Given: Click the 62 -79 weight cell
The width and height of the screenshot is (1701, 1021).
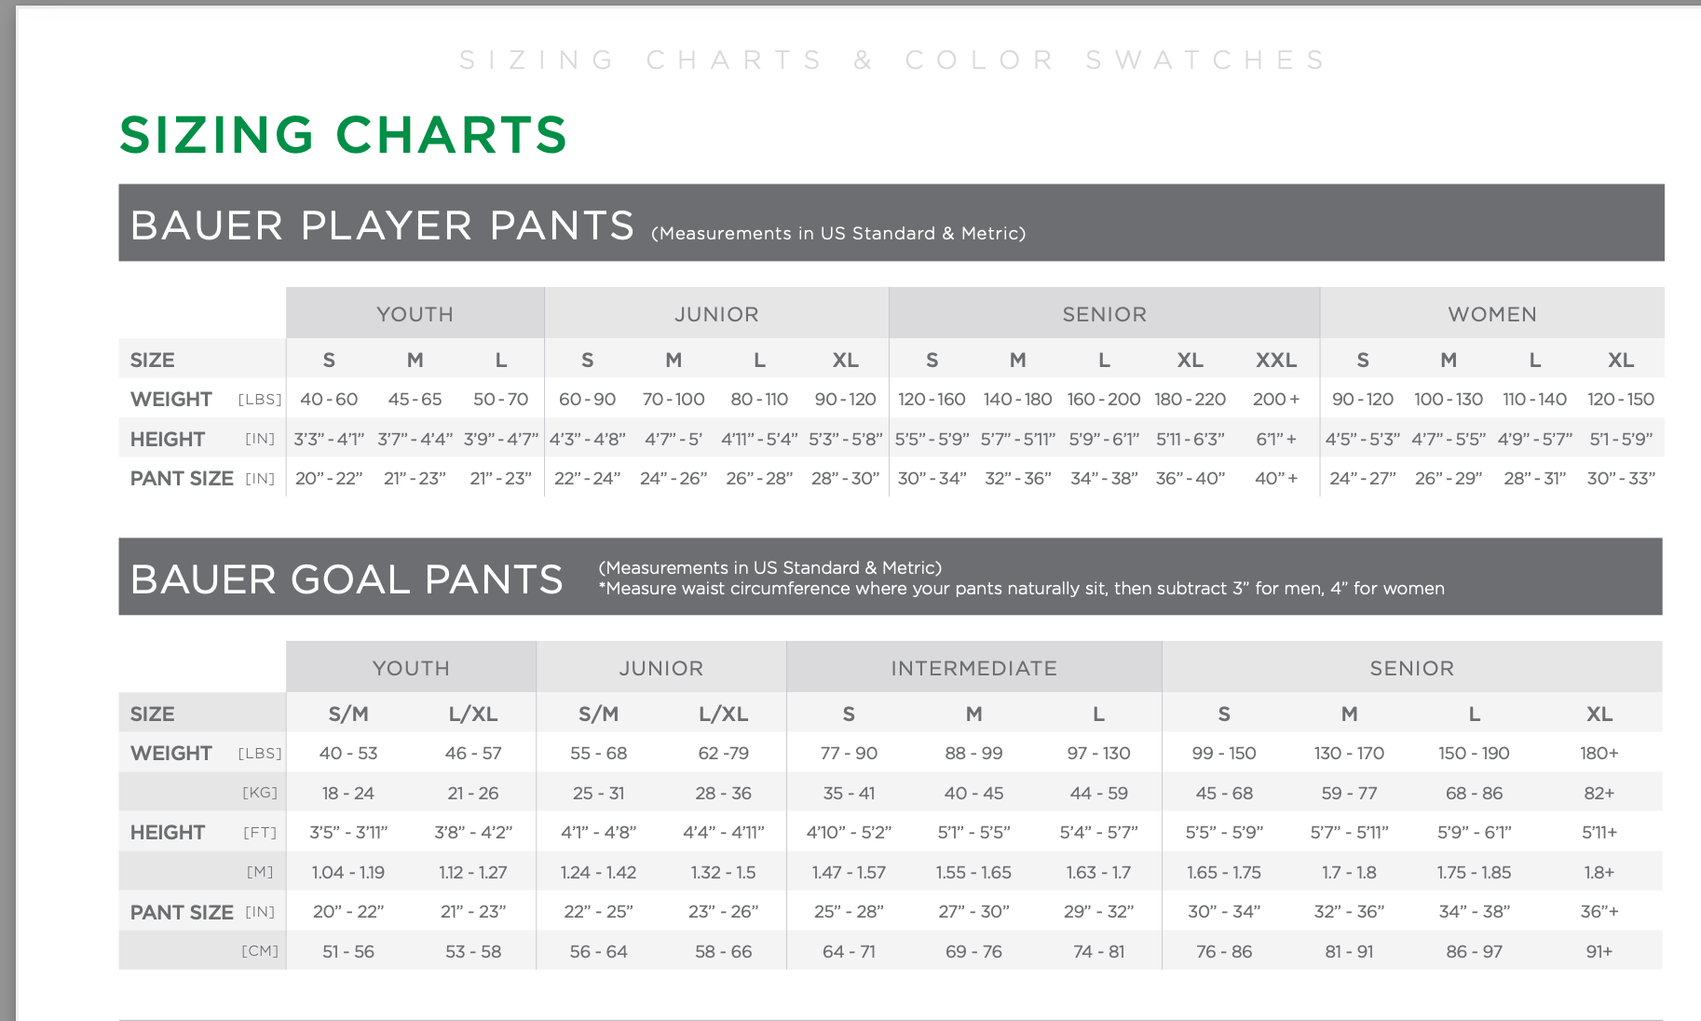Looking at the screenshot, I should coord(723,754).
